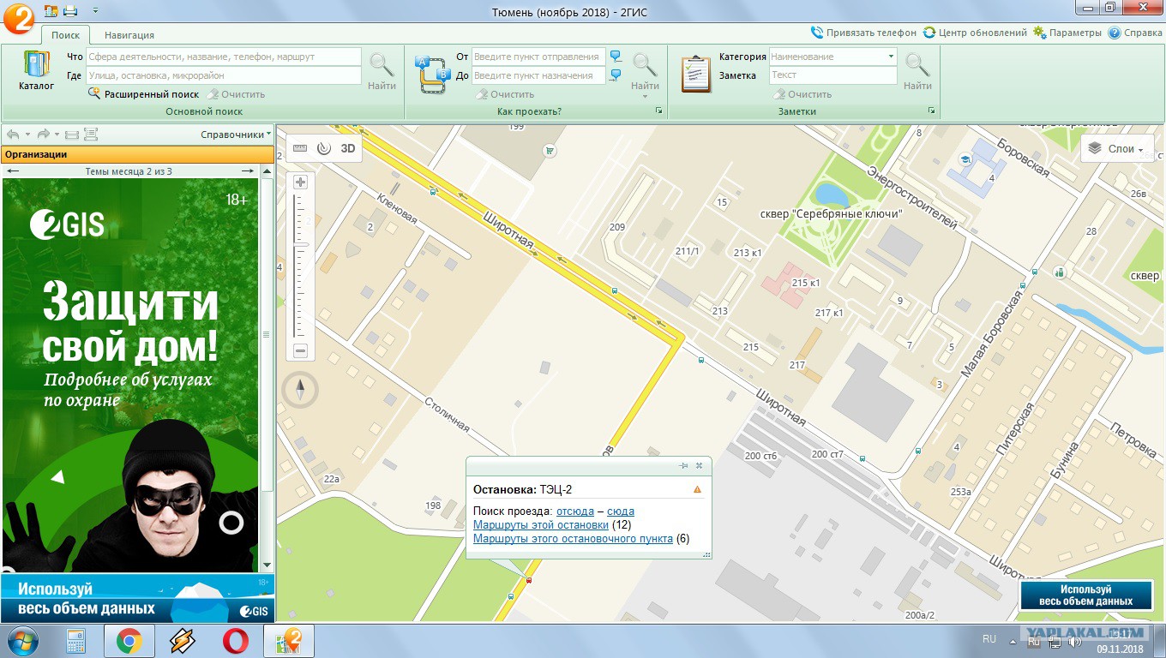Click Найти in the Как проехать group

click(645, 70)
